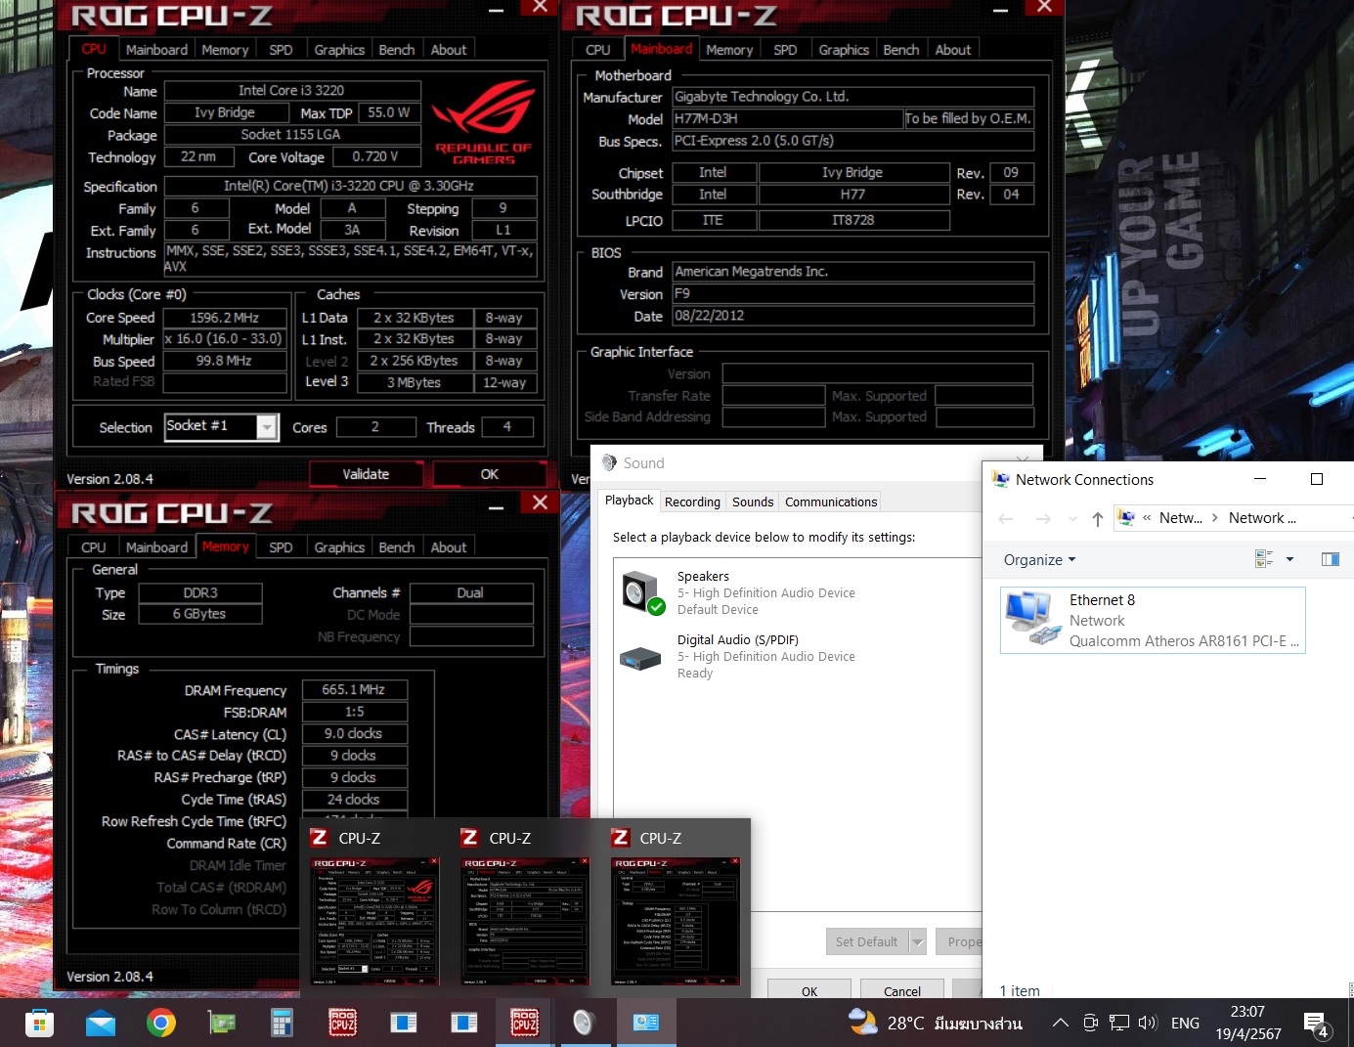
Task: Launch Google Chrome from the taskbar
Action: point(161,1023)
